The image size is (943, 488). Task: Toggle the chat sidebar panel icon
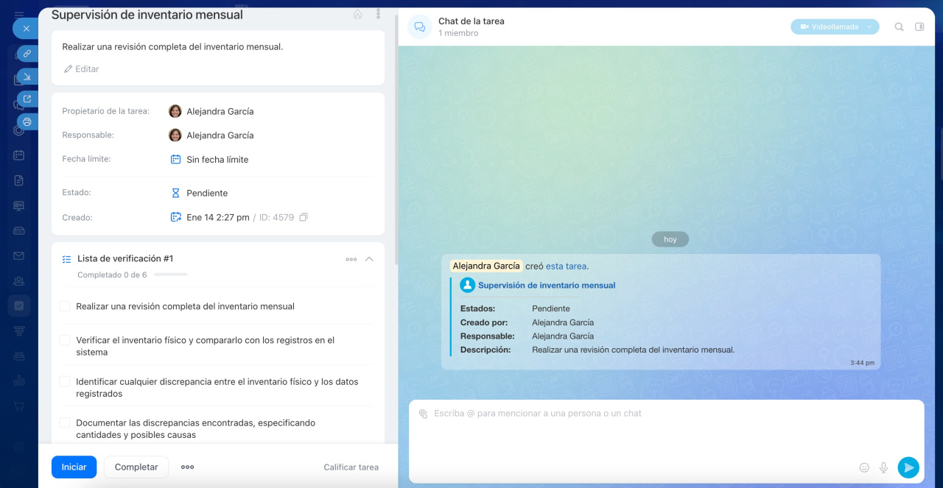pyautogui.click(x=919, y=27)
